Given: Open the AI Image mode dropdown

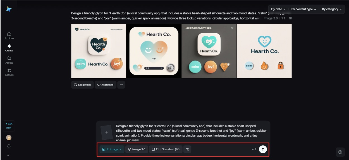Looking at the screenshot, I should click(x=112, y=149).
